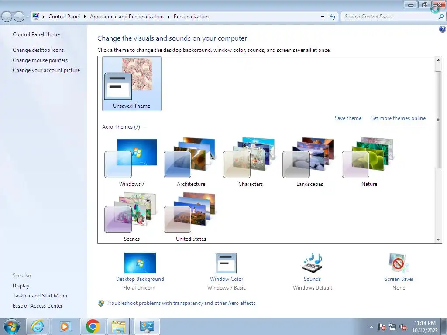This screenshot has height=335, width=447.
Task: Apply the United States theme
Action: 191,217
